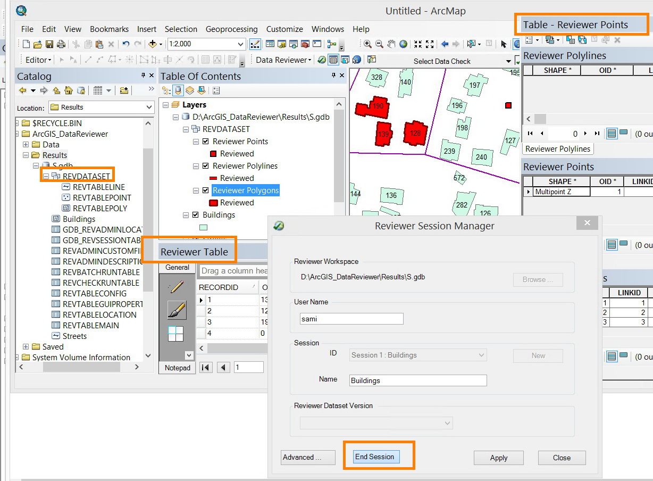Go to Catalog home folder icon
The height and width of the screenshot is (481, 653).
point(69,91)
